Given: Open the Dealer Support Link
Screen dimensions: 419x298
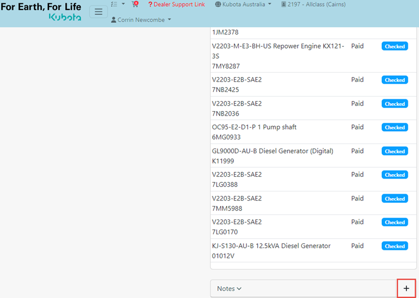Looking at the screenshot, I should [176, 4].
